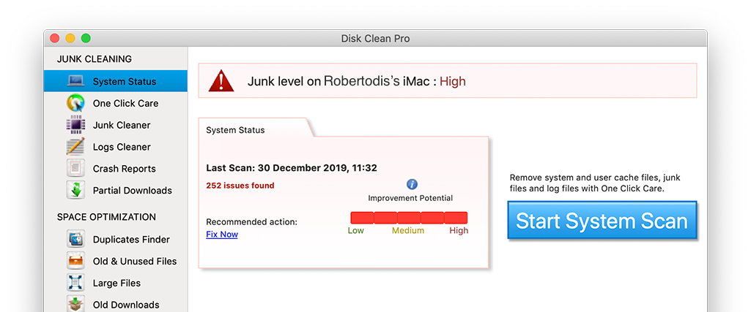Select Old & Unused Files
751x312 pixels.
click(116, 261)
